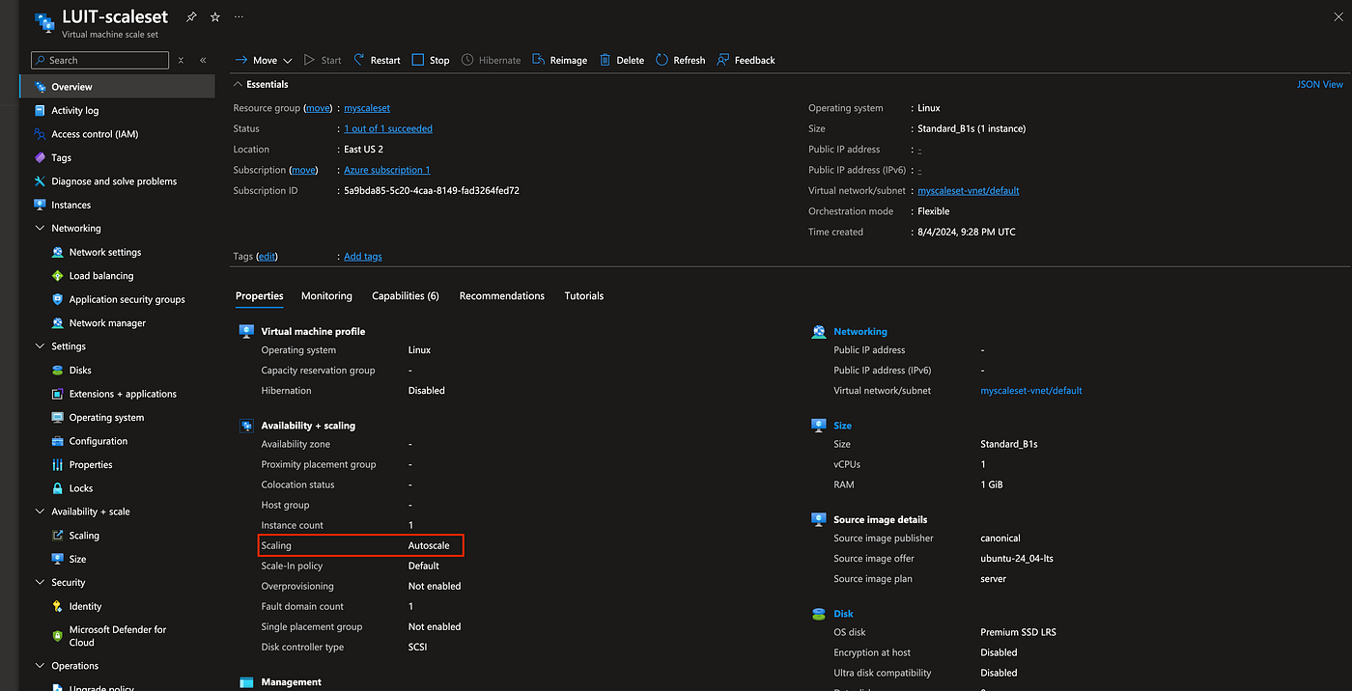Click the Subscription ID value

(x=432, y=191)
